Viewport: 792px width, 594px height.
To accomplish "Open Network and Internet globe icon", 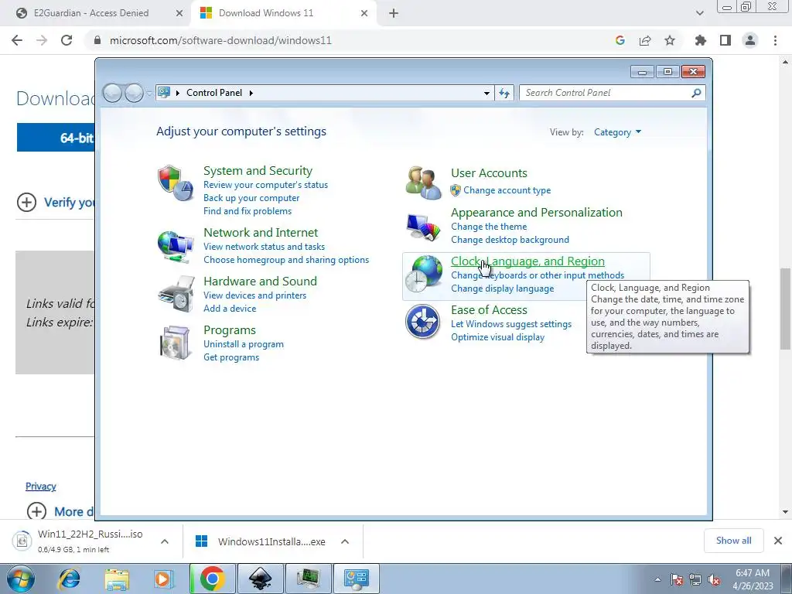I will (176, 247).
